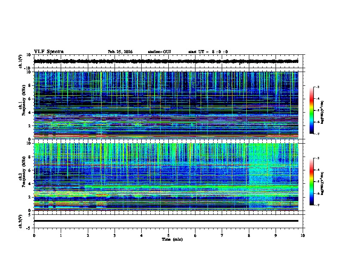Select the "start UT = 8 : 0 : 0" text
The width and height of the screenshot is (341, 264).
point(208,52)
